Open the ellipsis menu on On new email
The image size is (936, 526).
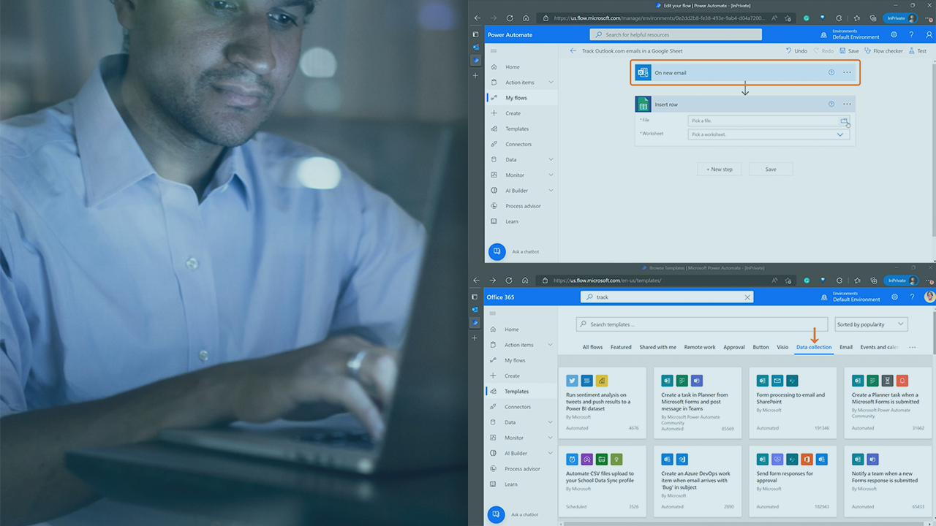tap(847, 72)
